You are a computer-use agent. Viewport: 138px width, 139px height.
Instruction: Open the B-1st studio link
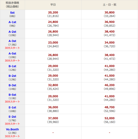pyautogui.click(x=12, y=66)
